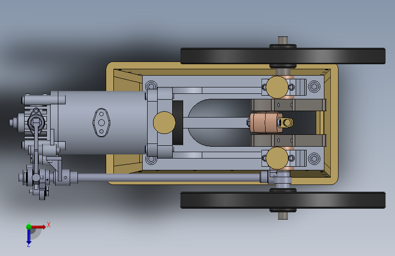Select the upper black flywheel

283,56
